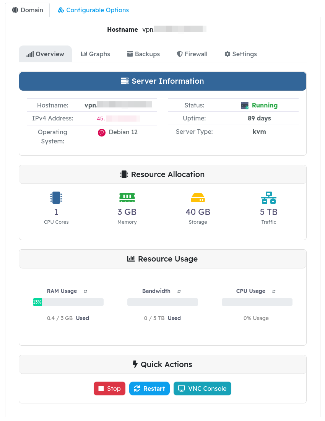Click the chart icon beside Resource Usage

(131, 258)
